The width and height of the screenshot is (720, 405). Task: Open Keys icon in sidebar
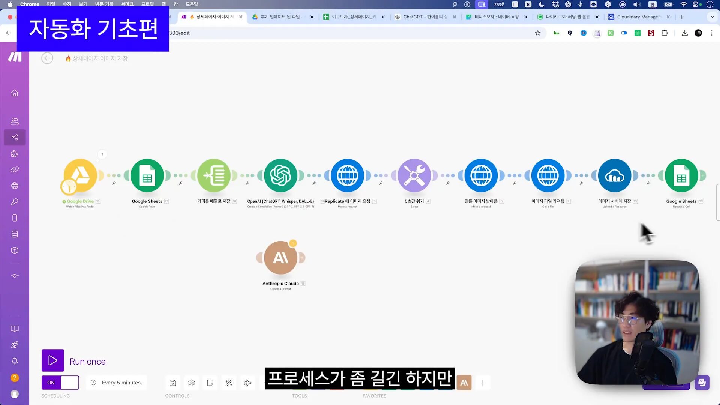[x=15, y=202]
